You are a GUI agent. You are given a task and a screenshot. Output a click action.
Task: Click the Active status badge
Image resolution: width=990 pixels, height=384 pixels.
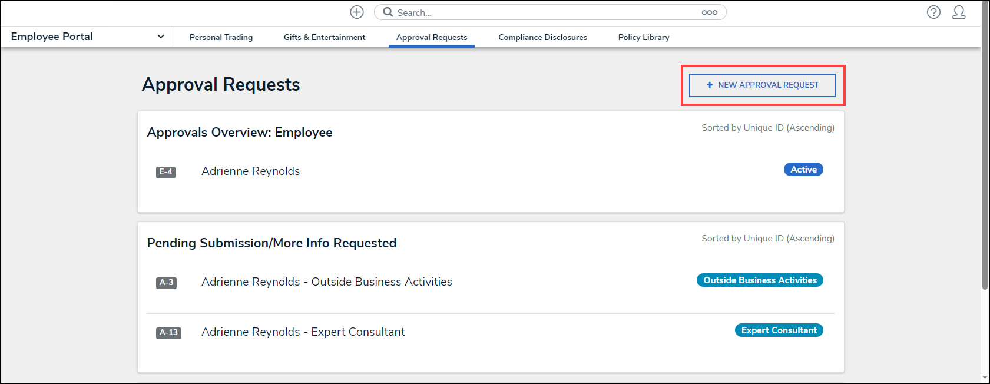tap(803, 170)
